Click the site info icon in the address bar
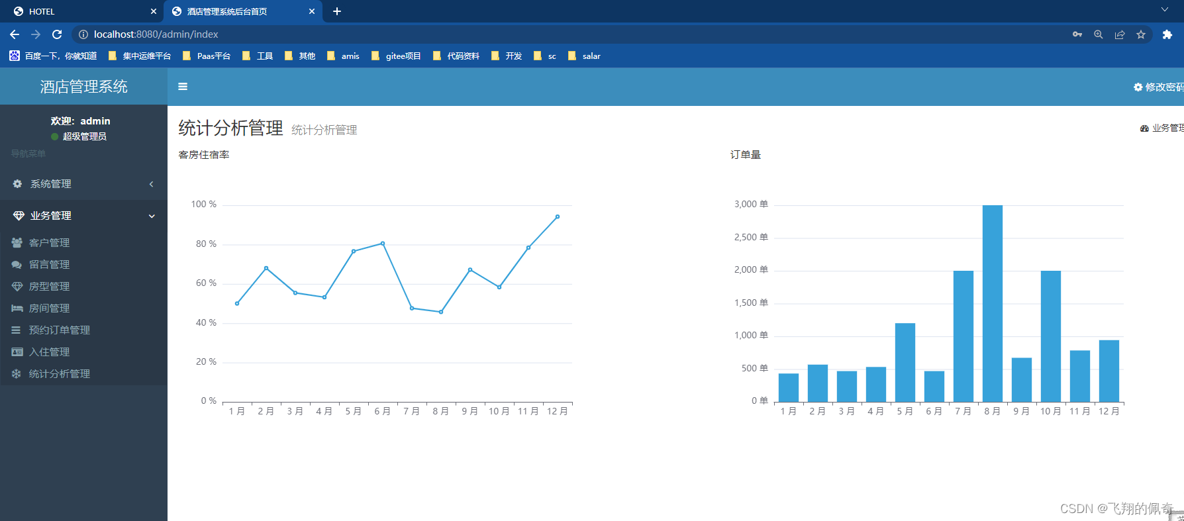The height and width of the screenshot is (521, 1184). tap(83, 34)
